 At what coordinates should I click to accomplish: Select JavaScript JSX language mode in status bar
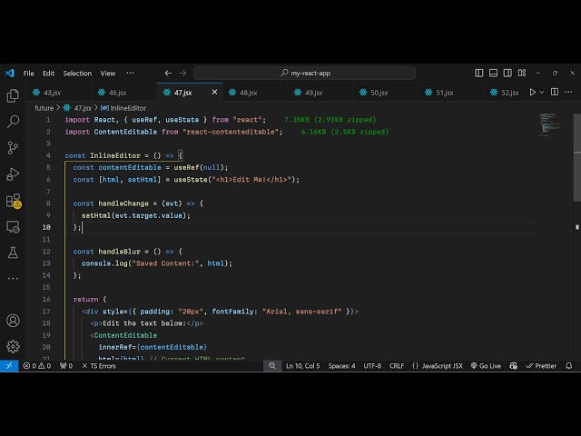click(x=437, y=366)
